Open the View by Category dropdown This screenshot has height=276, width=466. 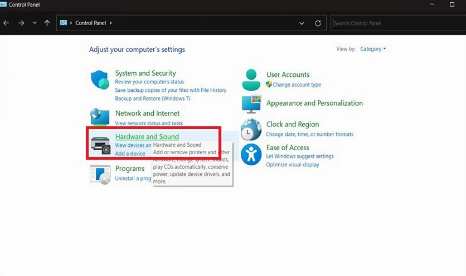click(x=373, y=49)
